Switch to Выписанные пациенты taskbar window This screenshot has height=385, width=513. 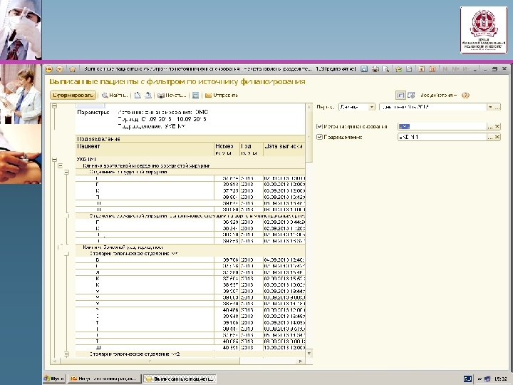[x=179, y=378]
